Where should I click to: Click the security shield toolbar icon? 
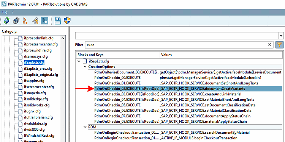[x=67, y=21]
